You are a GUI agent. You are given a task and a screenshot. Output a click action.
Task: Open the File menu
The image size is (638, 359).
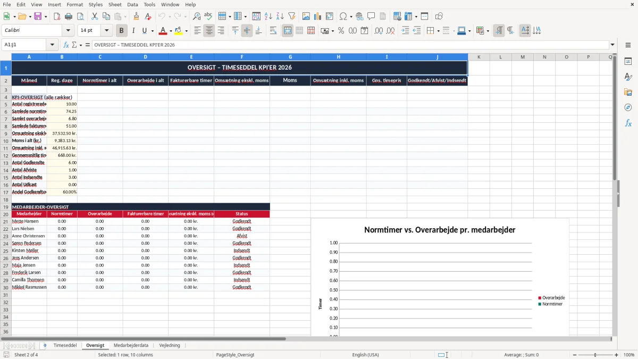pyautogui.click(x=7, y=4)
